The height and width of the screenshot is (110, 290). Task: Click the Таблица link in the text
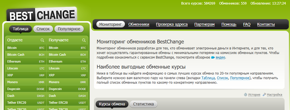pyautogui.click(x=208, y=78)
